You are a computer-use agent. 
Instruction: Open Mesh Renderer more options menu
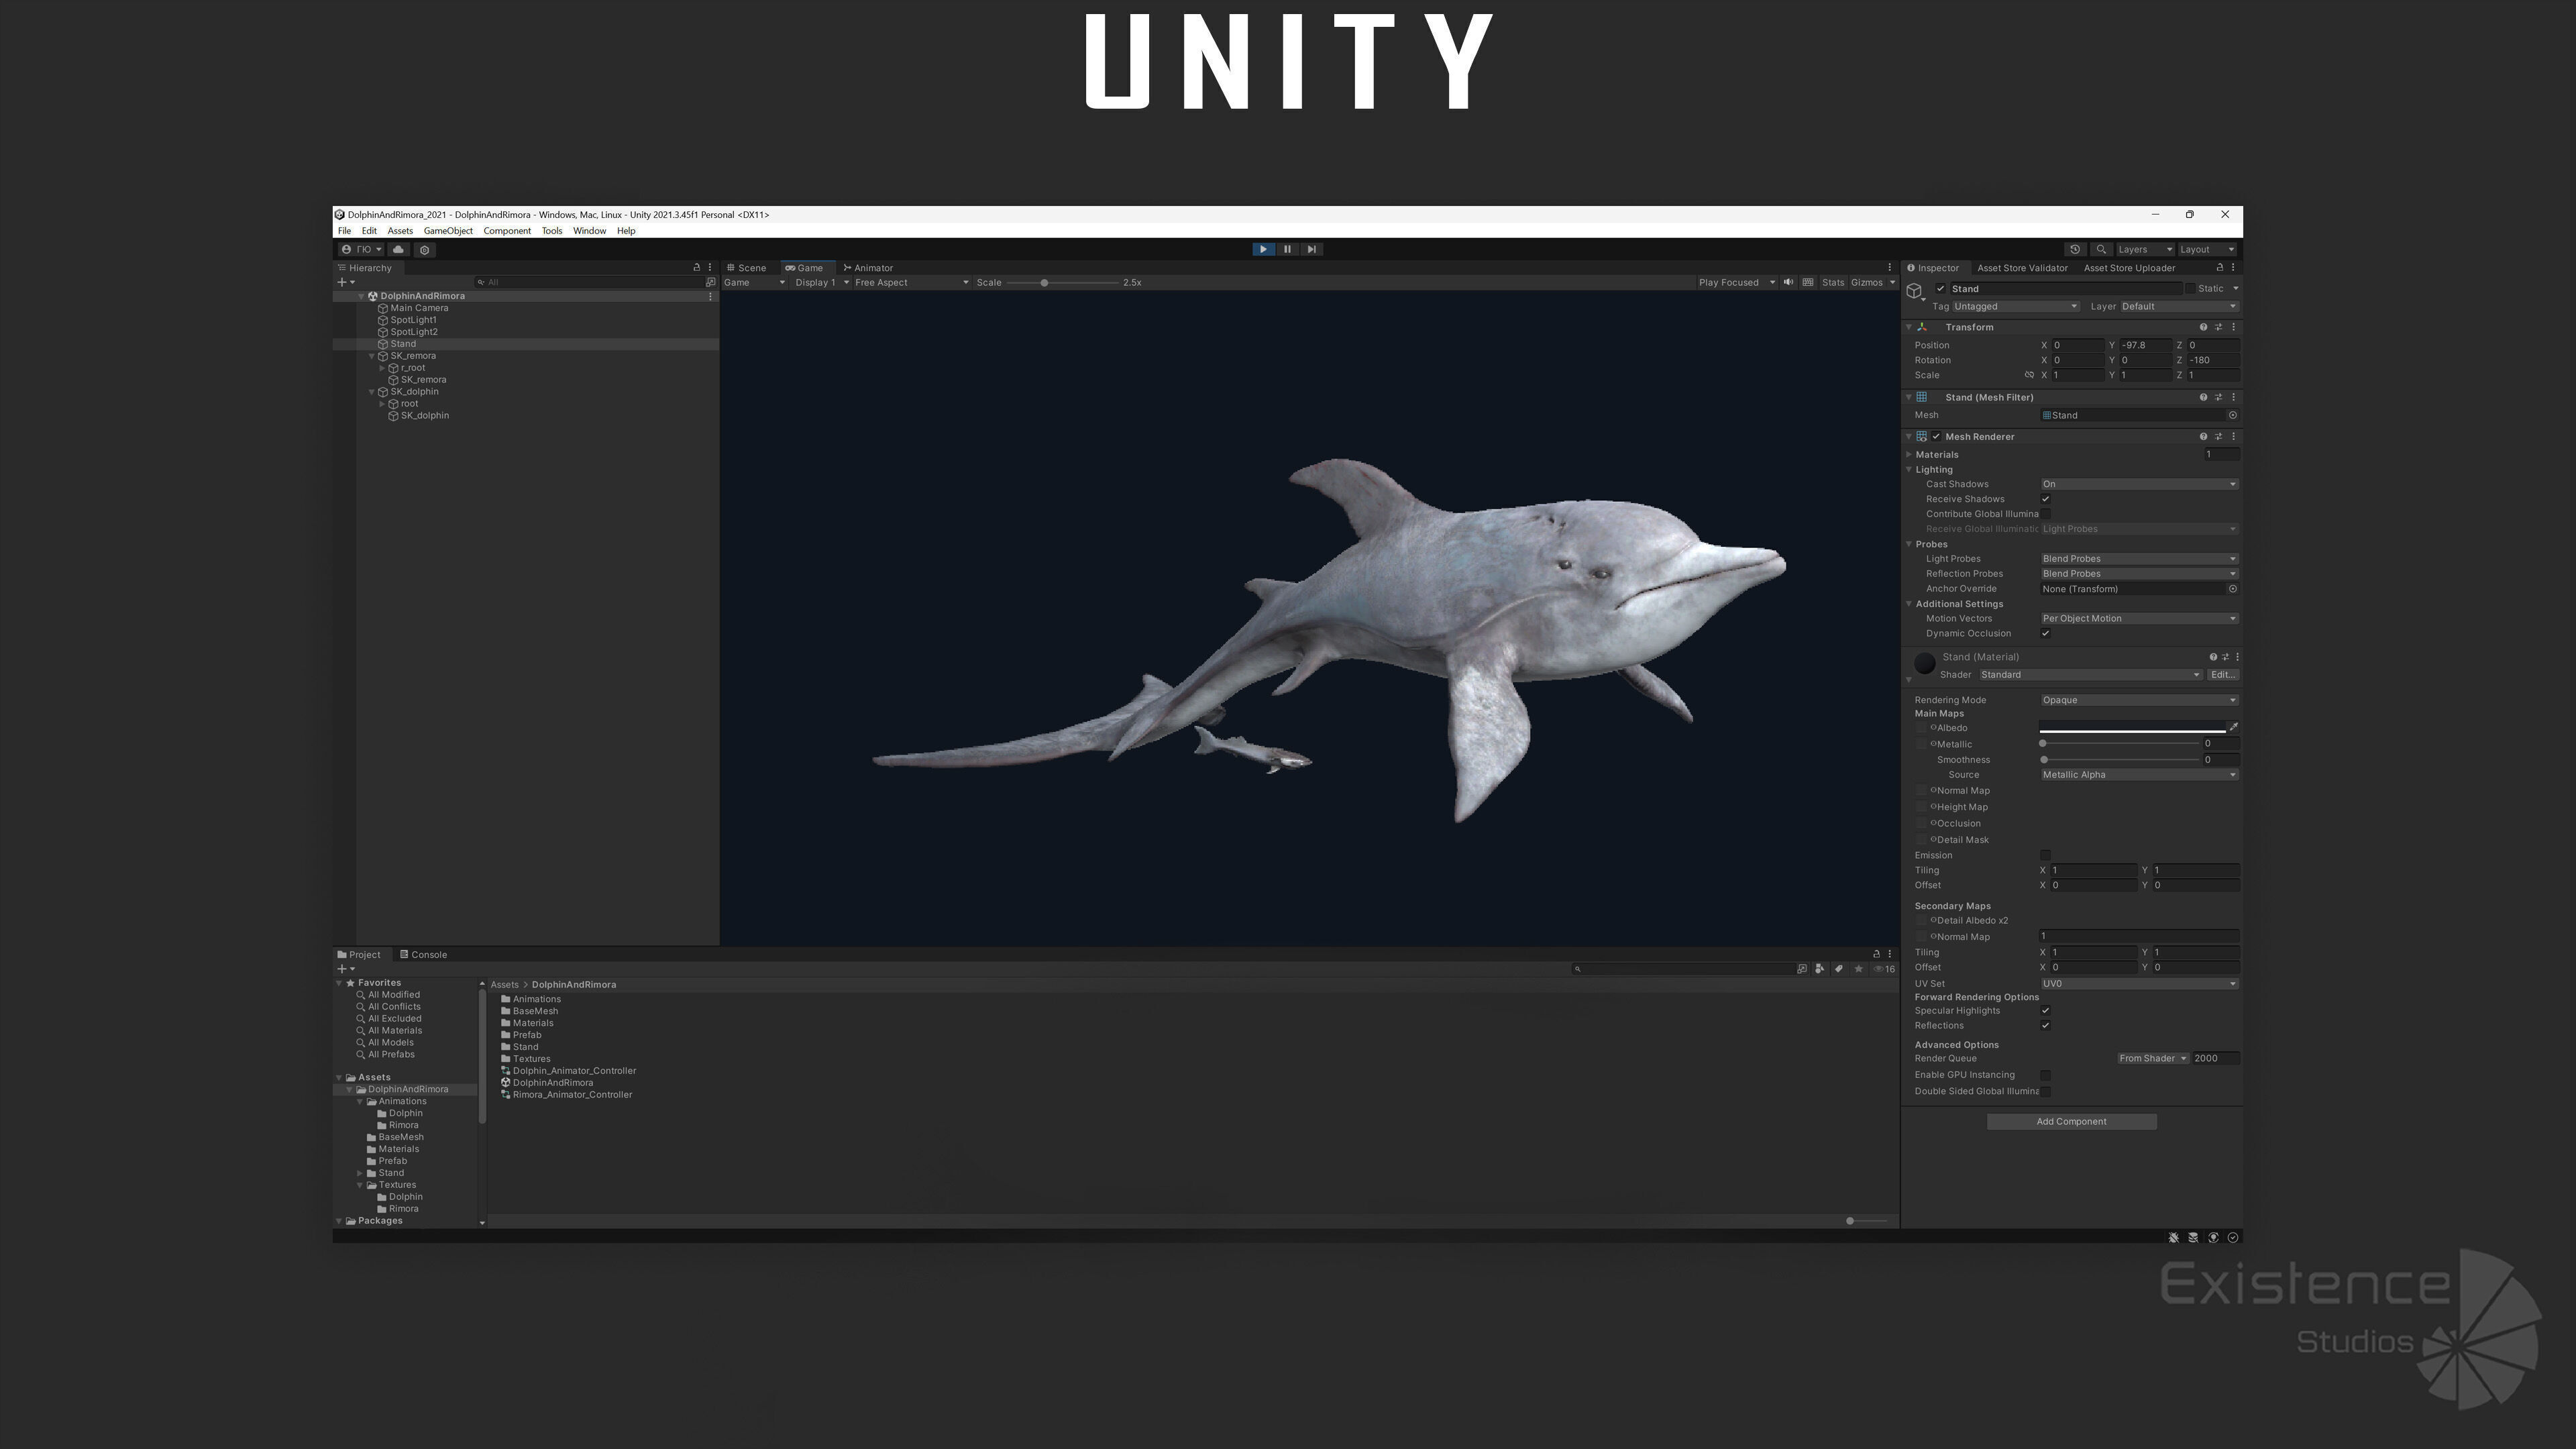click(2233, 437)
